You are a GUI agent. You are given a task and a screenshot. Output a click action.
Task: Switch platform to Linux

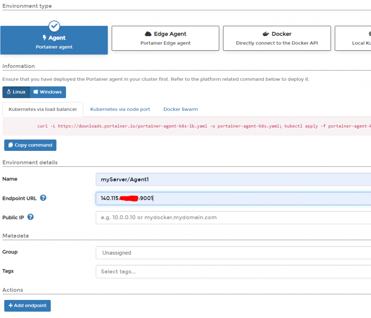tap(16, 92)
